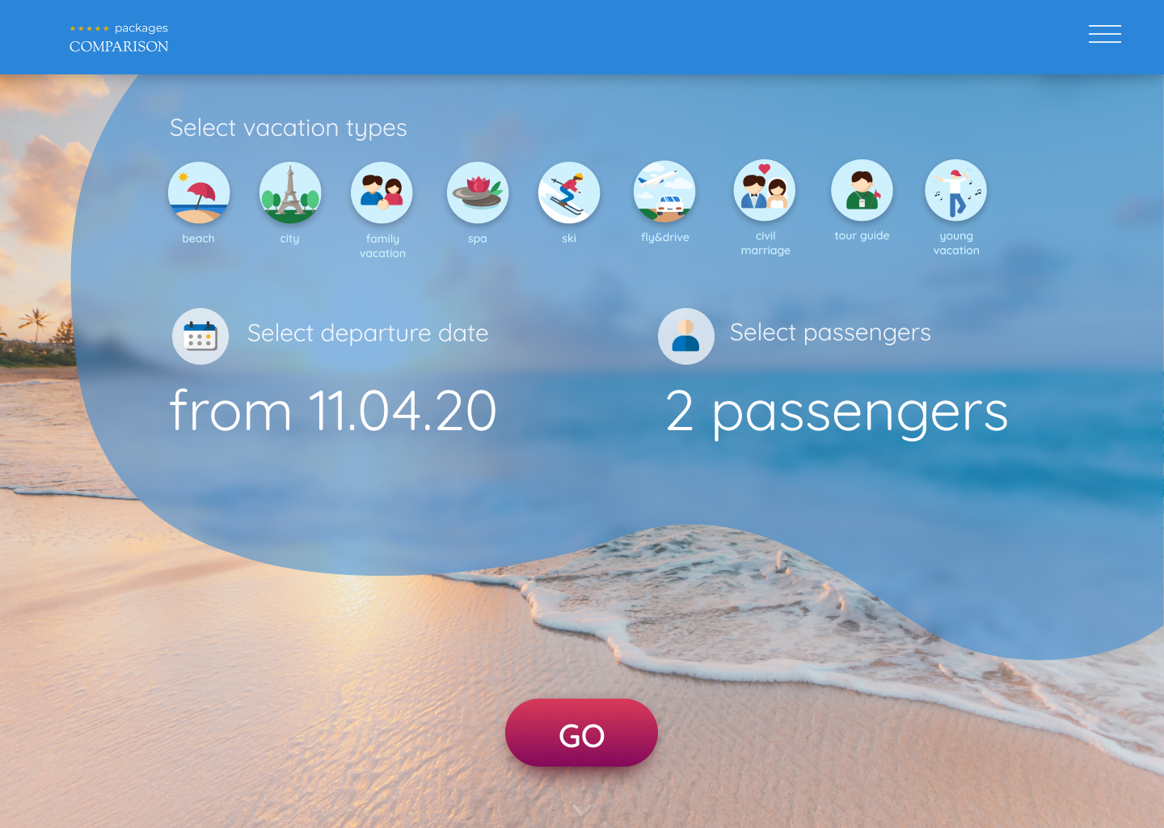Viewport: 1164px width, 828px height.
Task: Open the '2 passengers' selector
Action: [837, 412]
